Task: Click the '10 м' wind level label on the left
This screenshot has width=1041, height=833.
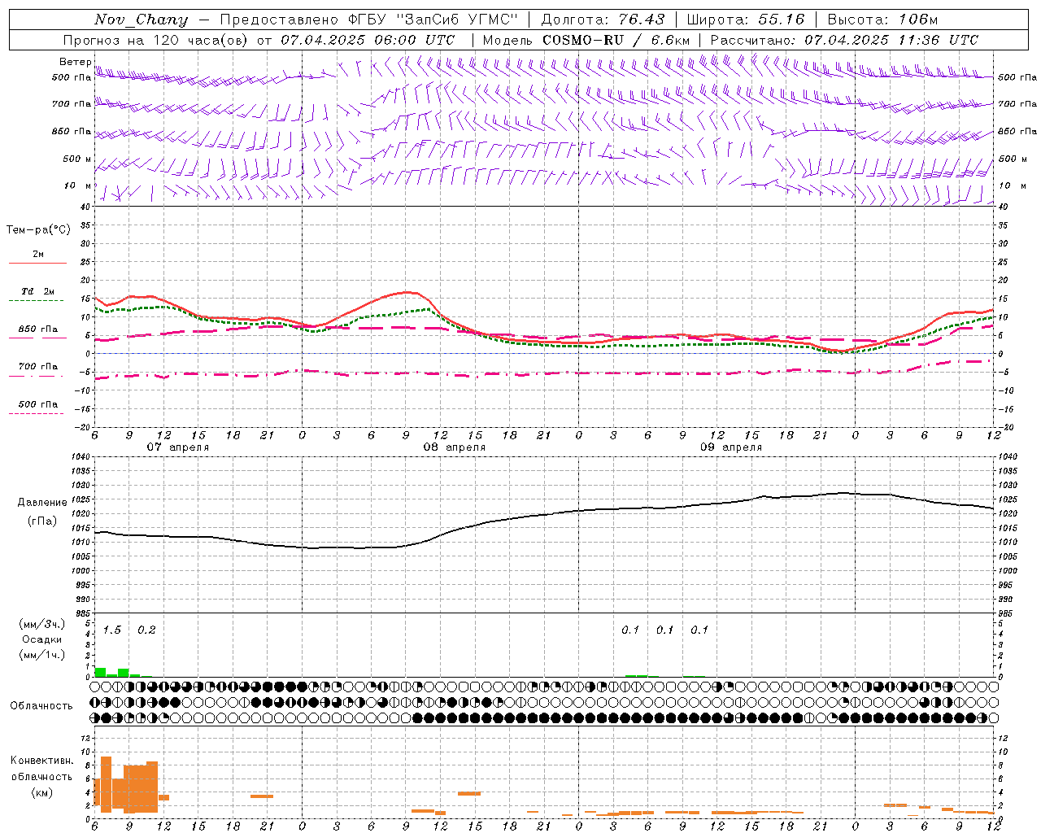Action: [x=77, y=185]
